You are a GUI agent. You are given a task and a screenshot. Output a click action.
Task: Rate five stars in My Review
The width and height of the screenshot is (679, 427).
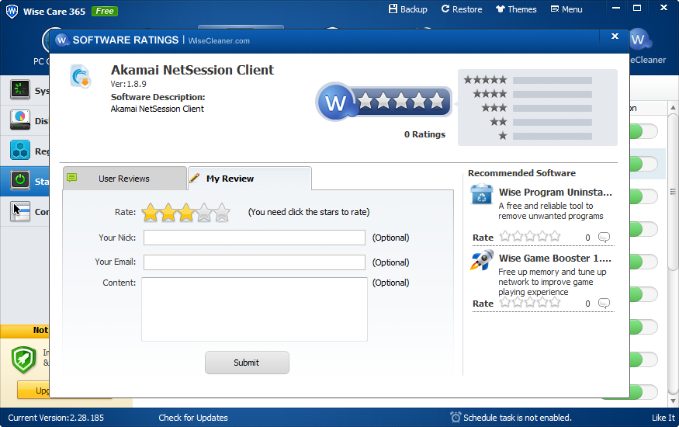point(222,212)
